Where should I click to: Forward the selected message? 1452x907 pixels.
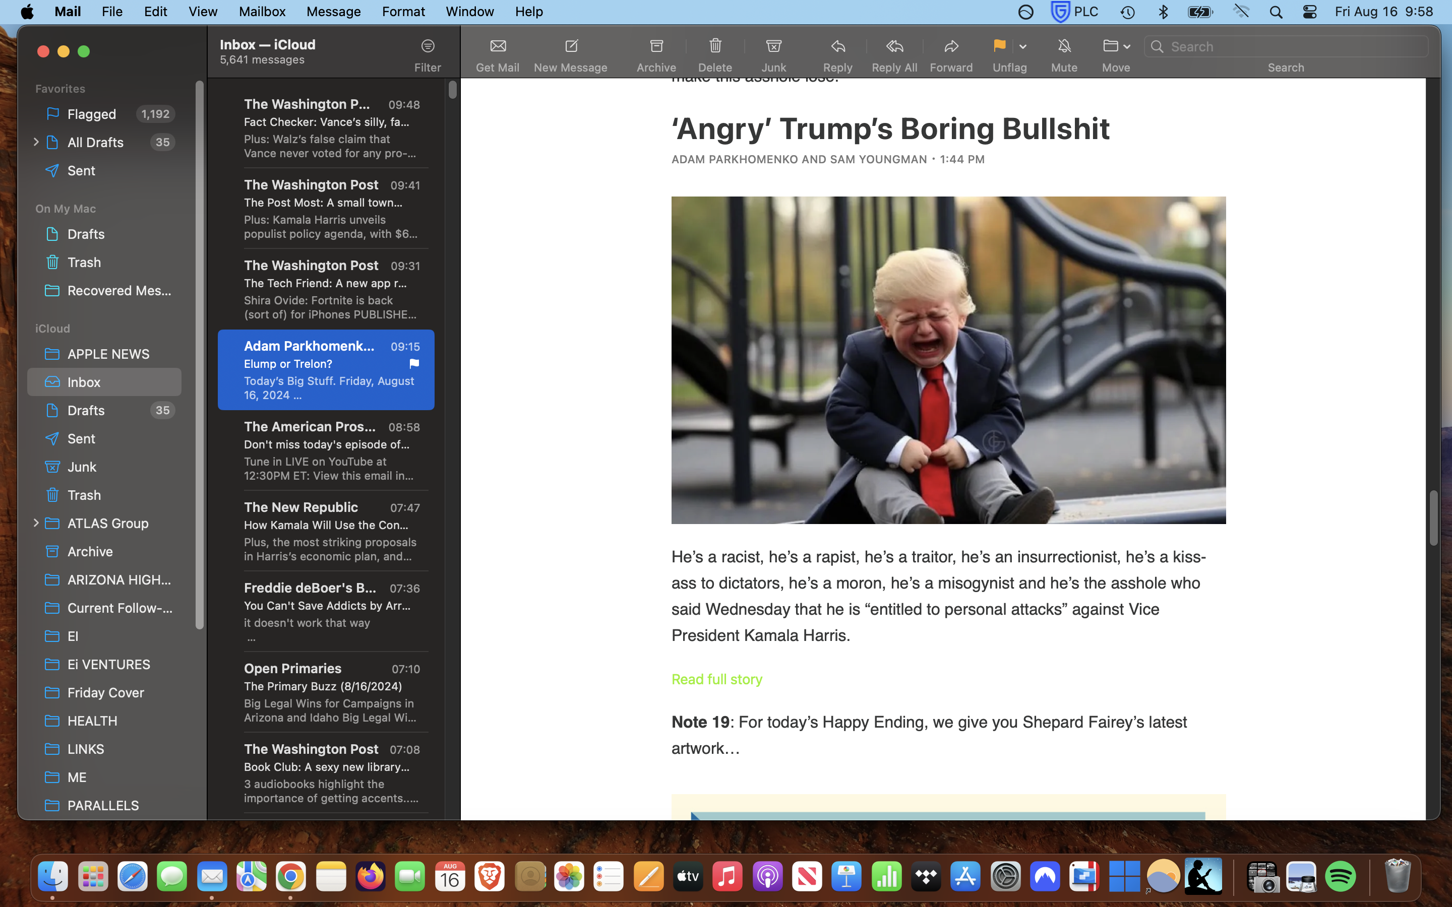(x=951, y=46)
